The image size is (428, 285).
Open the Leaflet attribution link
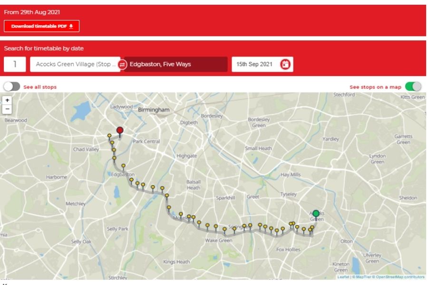(x=343, y=277)
